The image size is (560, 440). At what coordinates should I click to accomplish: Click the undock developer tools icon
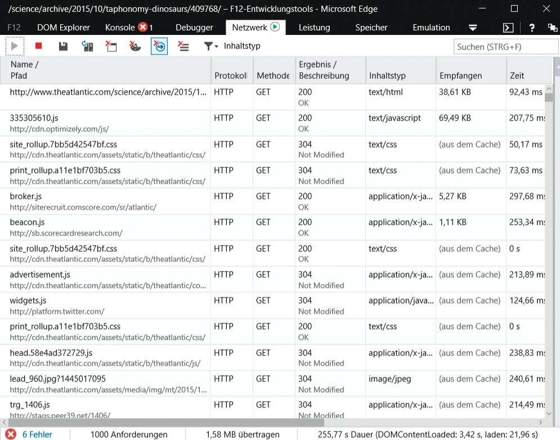point(552,28)
